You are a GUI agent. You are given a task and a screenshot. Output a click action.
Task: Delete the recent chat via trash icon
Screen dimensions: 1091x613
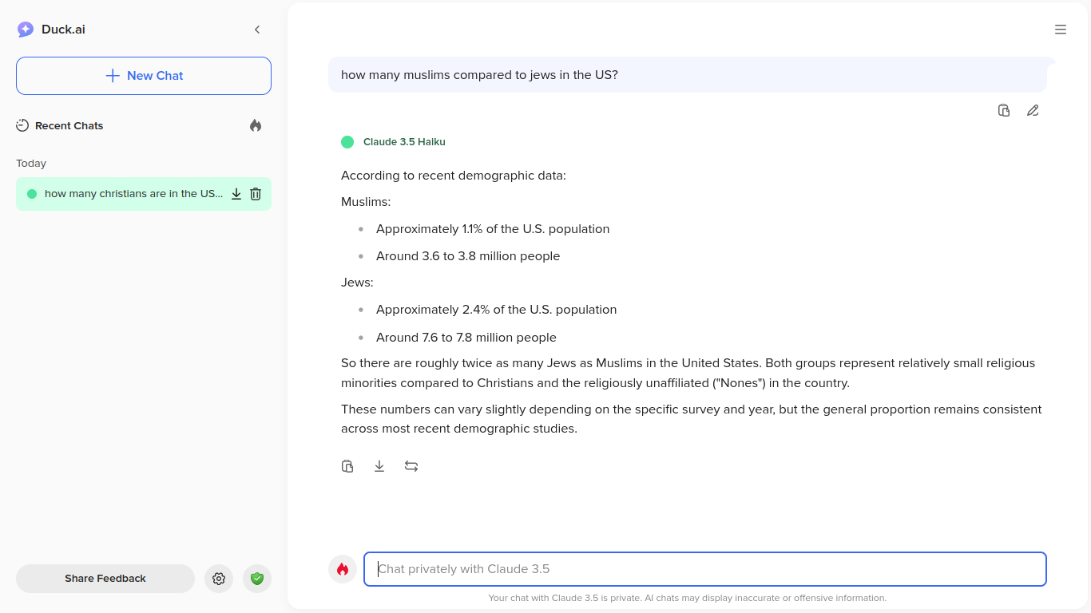tap(256, 194)
